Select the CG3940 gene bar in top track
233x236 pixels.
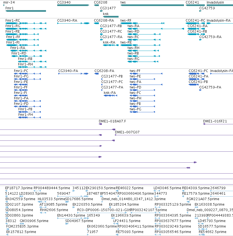73,5
